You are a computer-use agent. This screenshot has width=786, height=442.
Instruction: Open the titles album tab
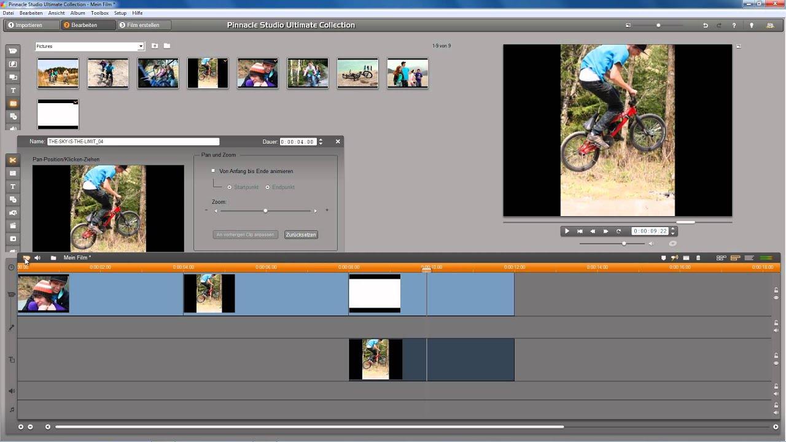pyautogui.click(x=13, y=90)
